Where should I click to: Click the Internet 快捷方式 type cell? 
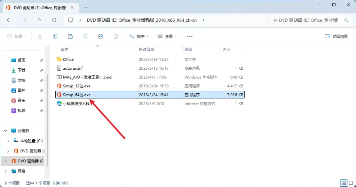coord(199,104)
